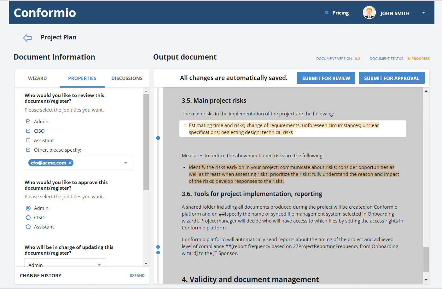Open John Smith profile avatar

coord(369,13)
